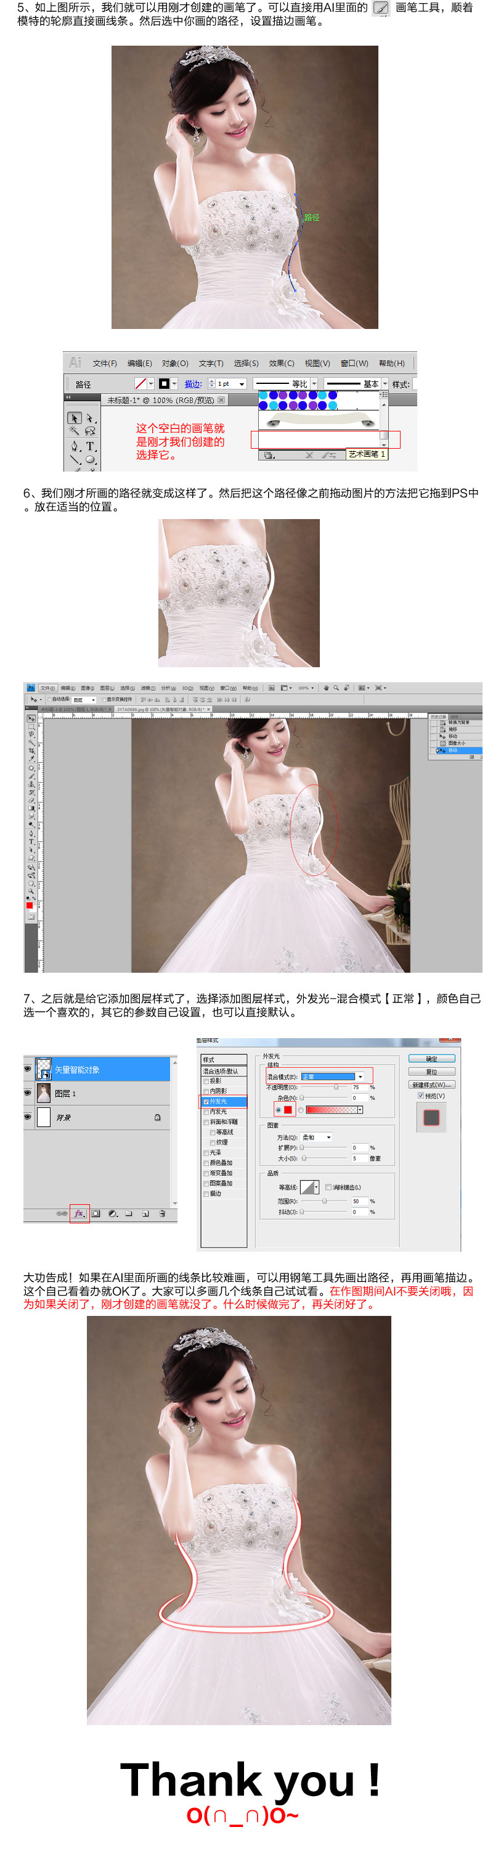493x1856 pixels.
Task: Check the 外发光 outer glow checkbox
Action: point(206,1102)
